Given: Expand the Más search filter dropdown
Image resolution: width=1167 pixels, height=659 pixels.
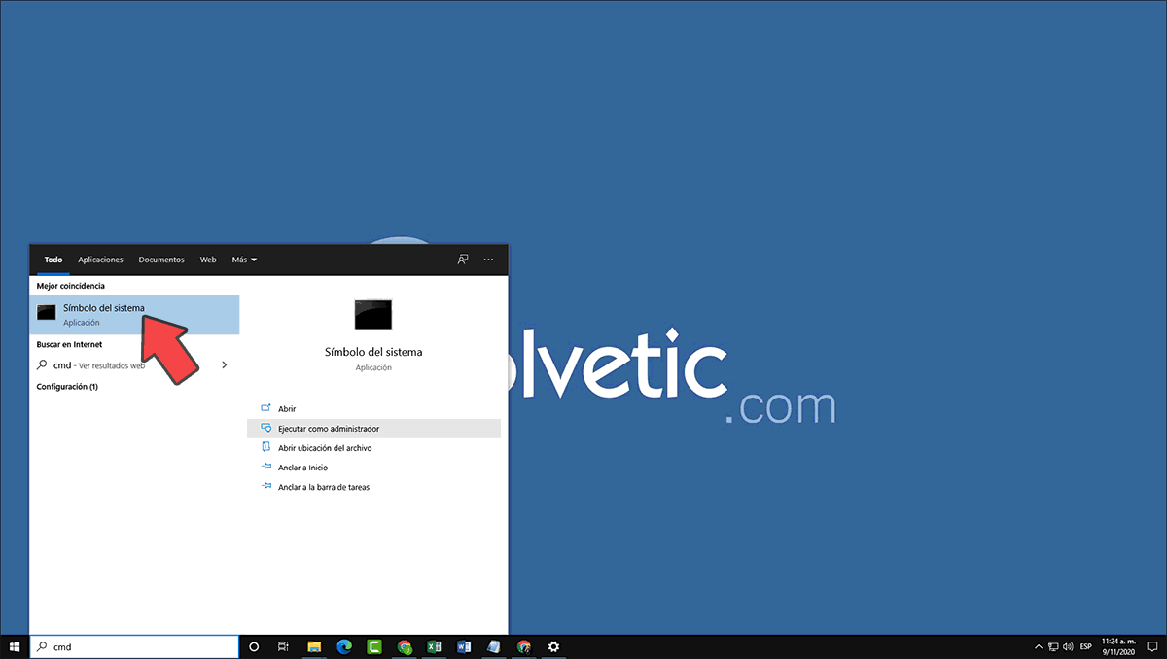Looking at the screenshot, I should point(243,260).
